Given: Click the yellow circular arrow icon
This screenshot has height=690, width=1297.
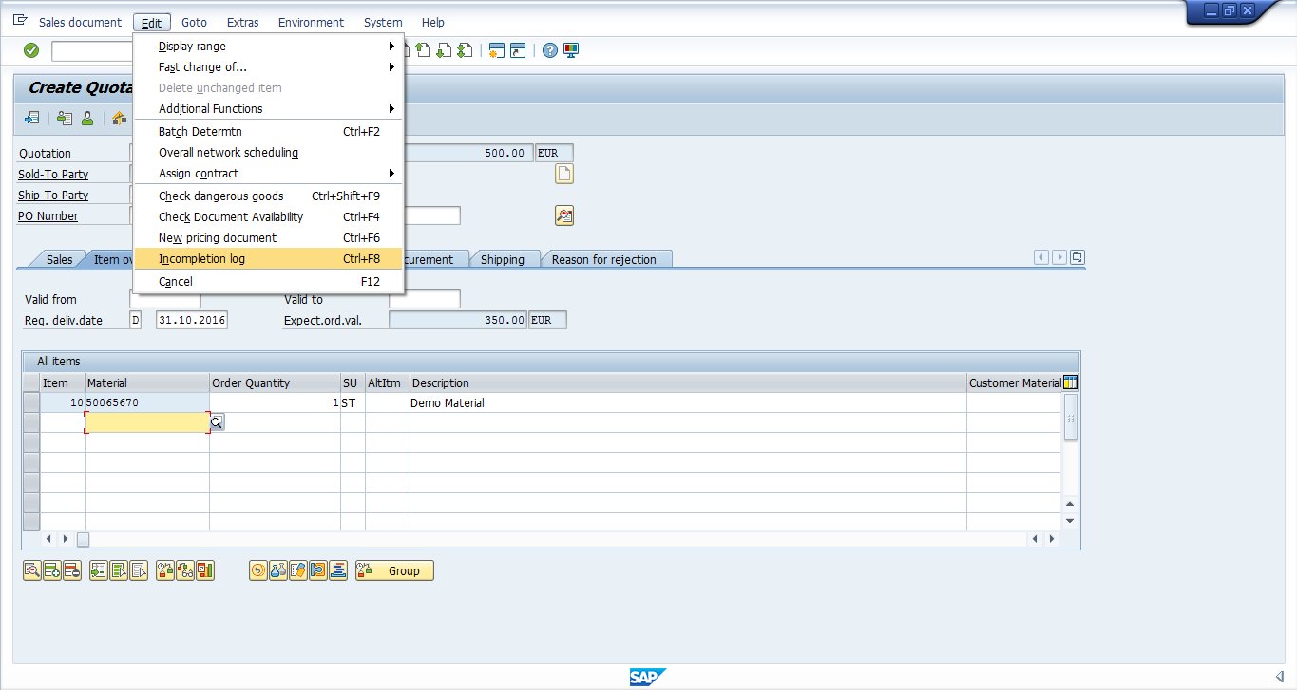Looking at the screenshot, I should click(x=258, y=570).
